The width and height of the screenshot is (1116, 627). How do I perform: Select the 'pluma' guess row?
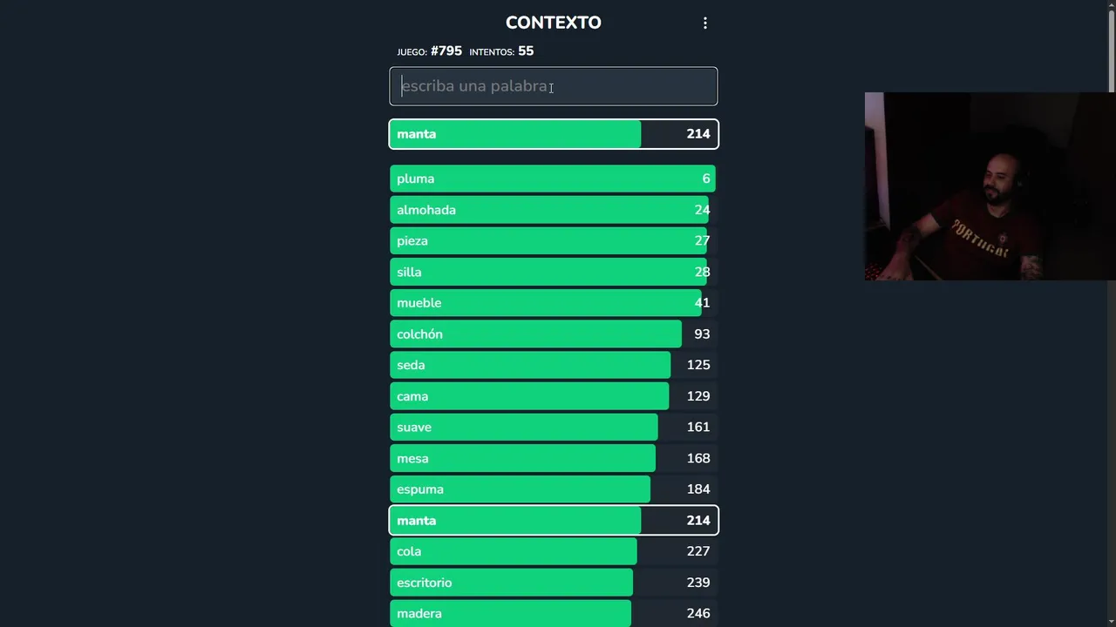[553, 179]
